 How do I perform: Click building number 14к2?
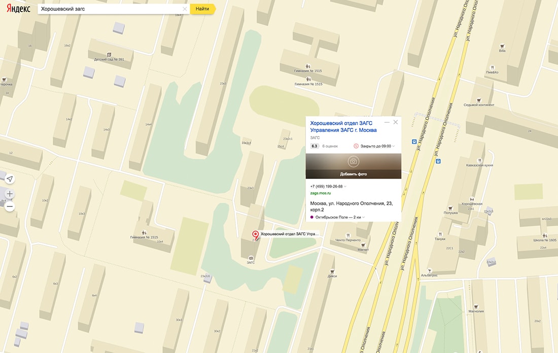pos(68,119)
